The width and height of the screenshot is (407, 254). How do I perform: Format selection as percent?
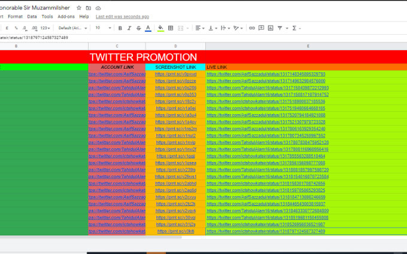point(16,28)
